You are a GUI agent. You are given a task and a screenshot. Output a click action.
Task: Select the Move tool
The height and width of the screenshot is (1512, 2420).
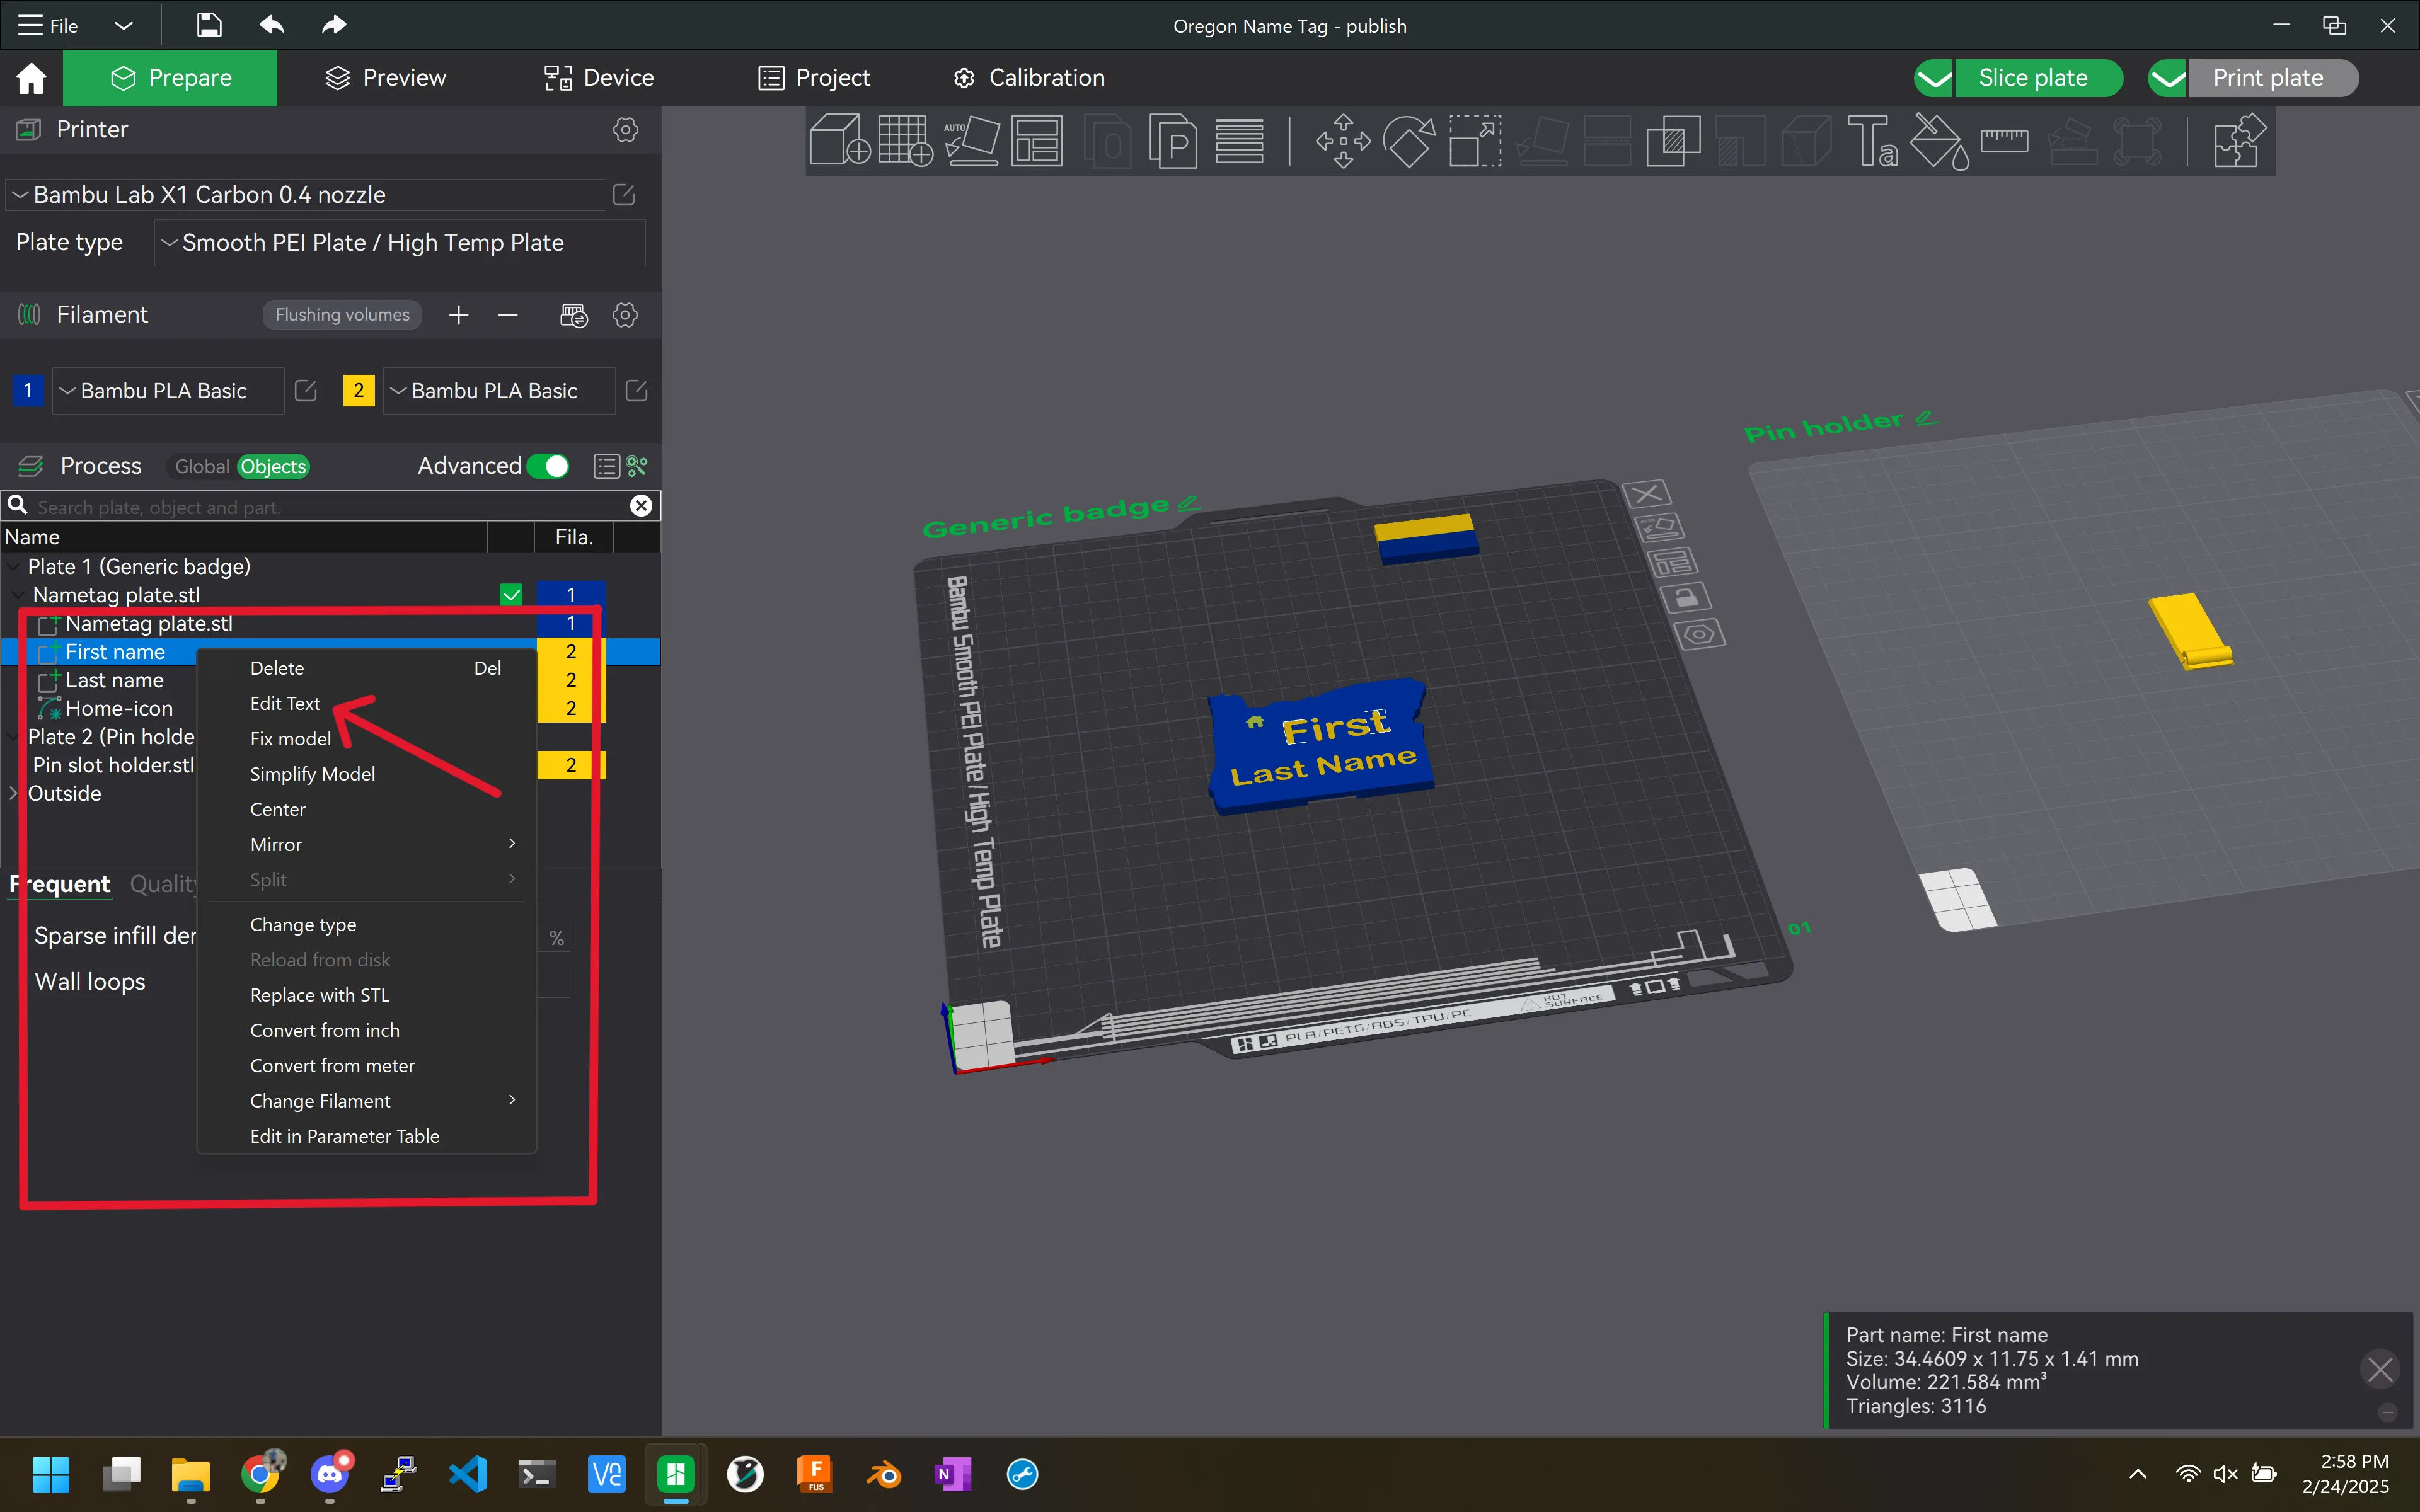(x=1343, y=140)
